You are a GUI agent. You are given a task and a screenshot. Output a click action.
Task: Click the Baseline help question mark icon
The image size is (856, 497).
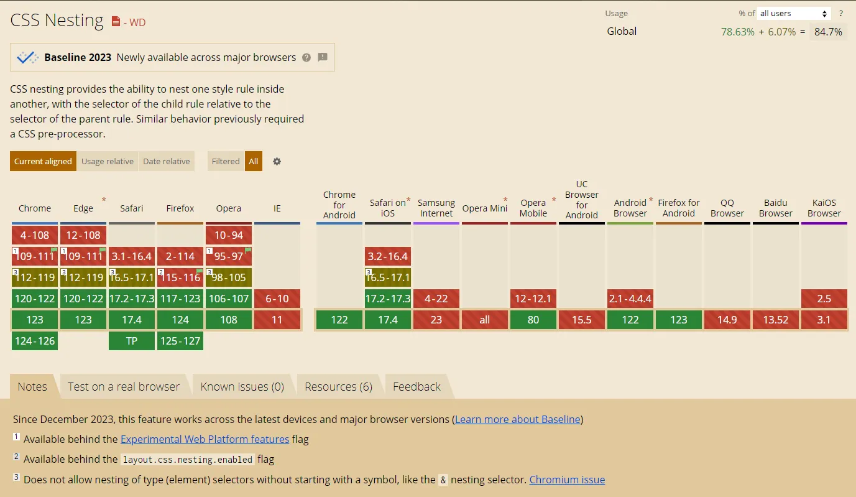click(306, 57)
